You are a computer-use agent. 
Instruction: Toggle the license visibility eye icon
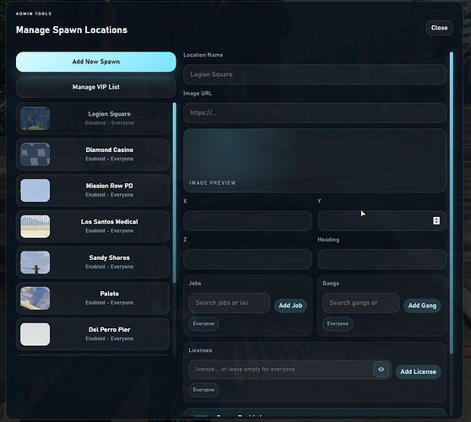[x=381, y=369]
